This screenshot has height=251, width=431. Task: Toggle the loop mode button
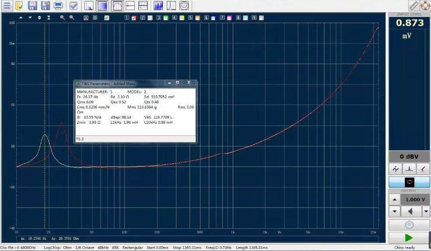(x=409, y=182)
